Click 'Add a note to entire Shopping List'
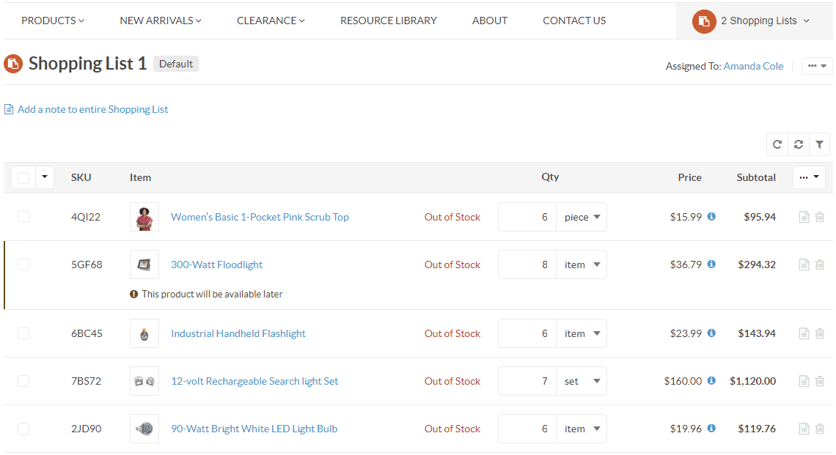The width and height of the screenshot is (836, 455). 93,109
